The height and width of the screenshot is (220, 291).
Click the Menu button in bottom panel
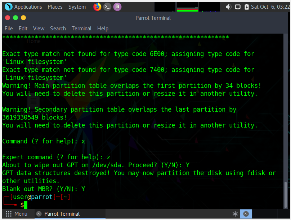tap(17, 214)
